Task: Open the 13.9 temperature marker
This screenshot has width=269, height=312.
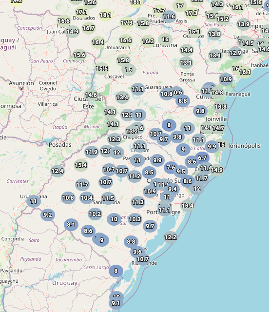Action: coord(243,24)
